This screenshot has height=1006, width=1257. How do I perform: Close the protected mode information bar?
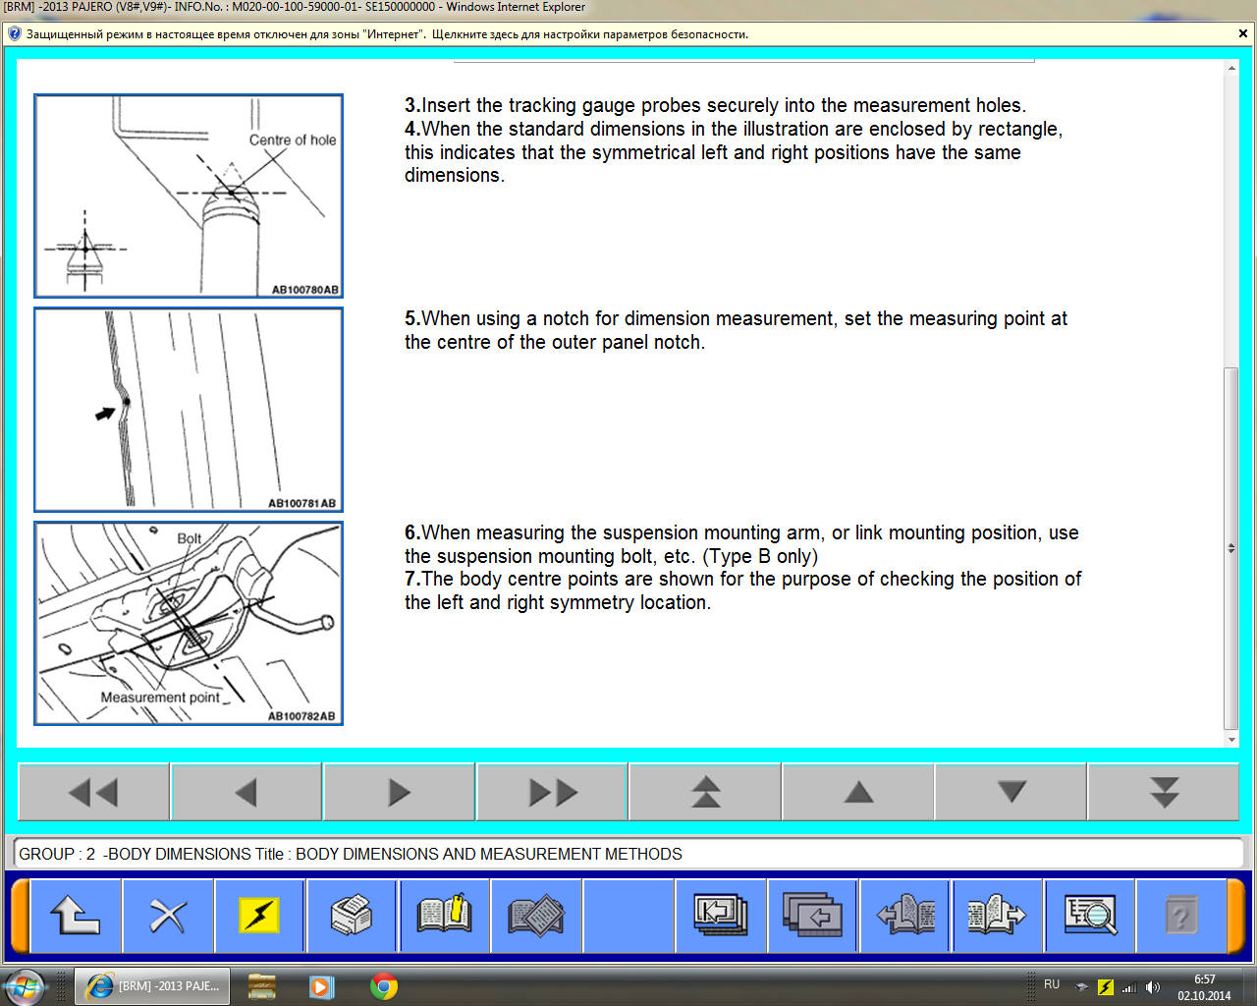click(x=1243, y=33)
